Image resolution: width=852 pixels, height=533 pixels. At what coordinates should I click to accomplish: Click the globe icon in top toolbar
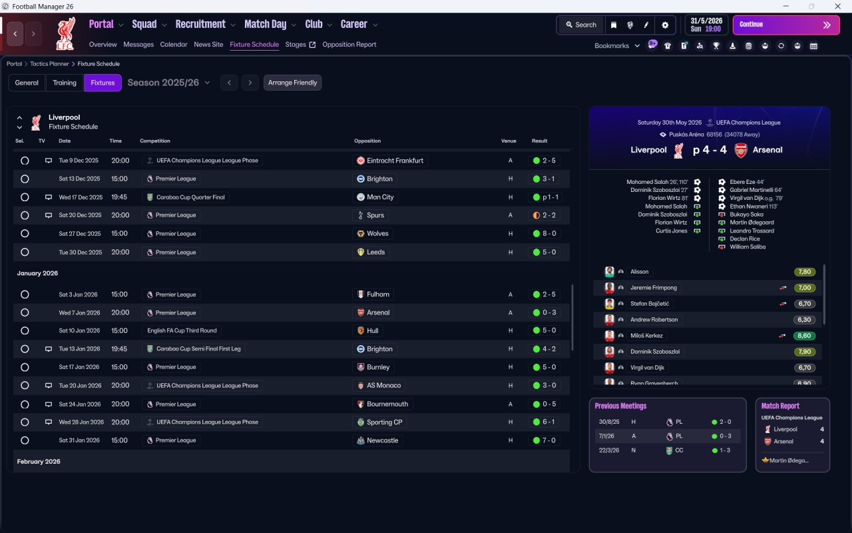point(630,25)
